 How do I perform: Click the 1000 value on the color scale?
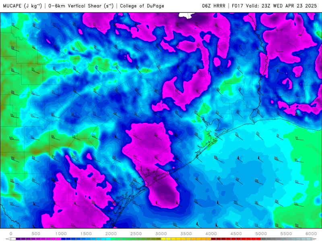click(61, 234)
